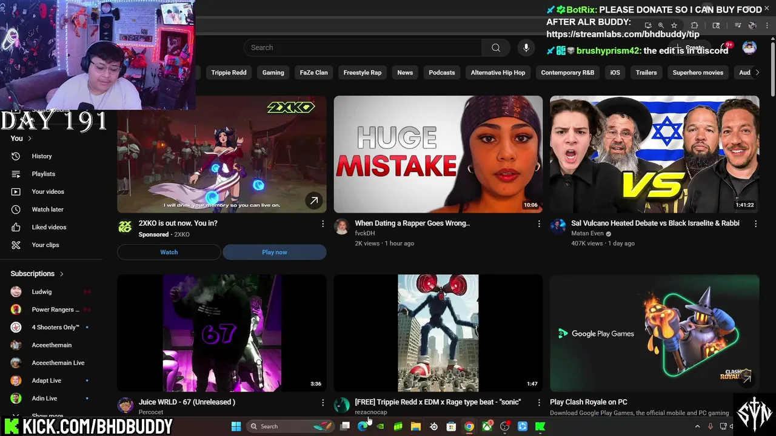This screenshot has height=436, width=776.
Task: Open Sal Vulcano Heated Debate video title
Action: 655,223
